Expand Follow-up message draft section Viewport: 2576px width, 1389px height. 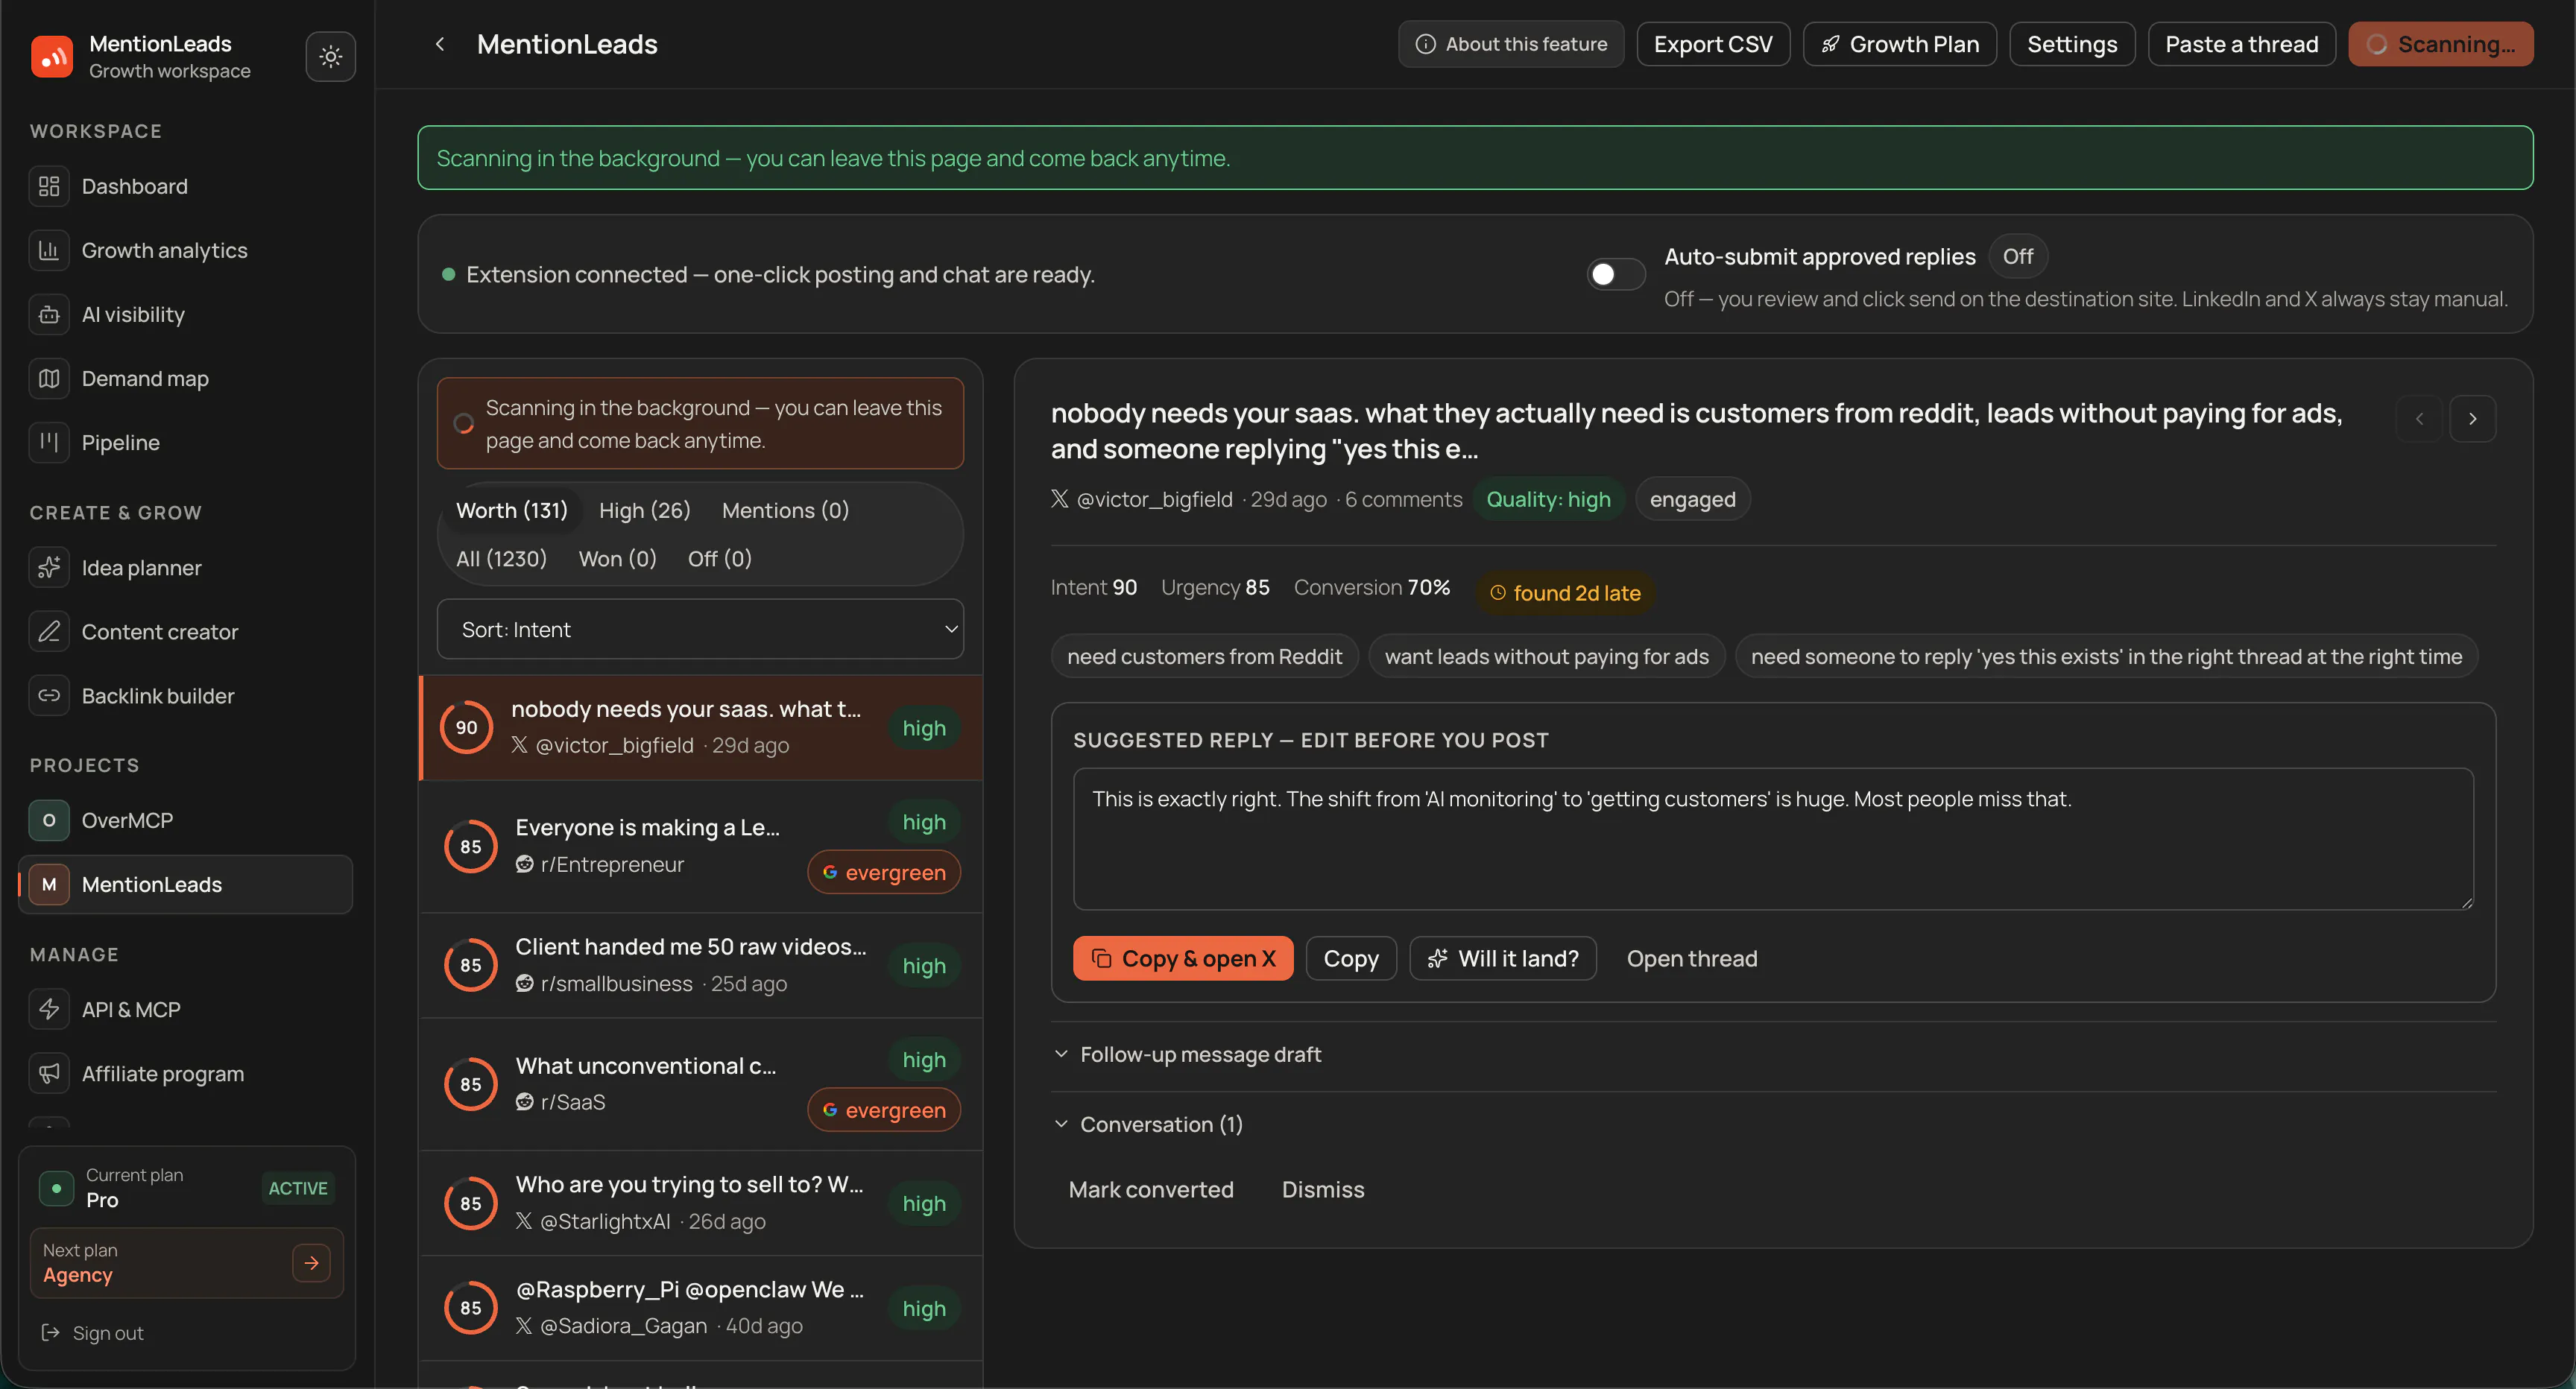coord(1188,1054)
